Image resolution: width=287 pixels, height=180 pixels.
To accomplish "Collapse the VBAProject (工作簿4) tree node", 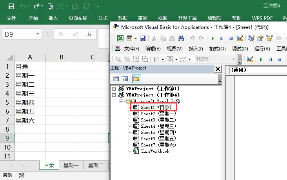I will pos(114,95).
